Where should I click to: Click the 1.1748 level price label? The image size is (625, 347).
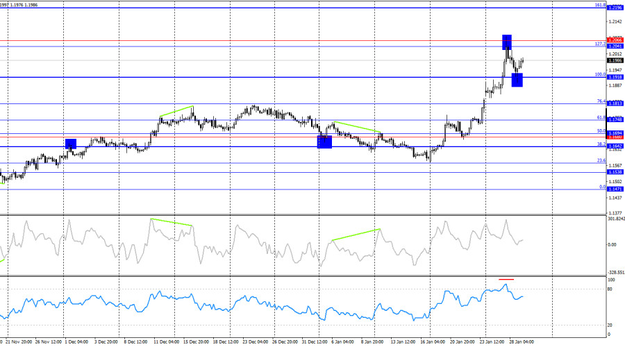(x=615, y=120)
